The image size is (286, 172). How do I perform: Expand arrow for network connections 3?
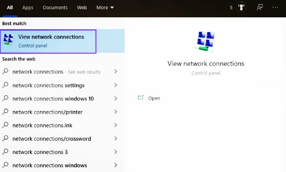tap(116, 152)
